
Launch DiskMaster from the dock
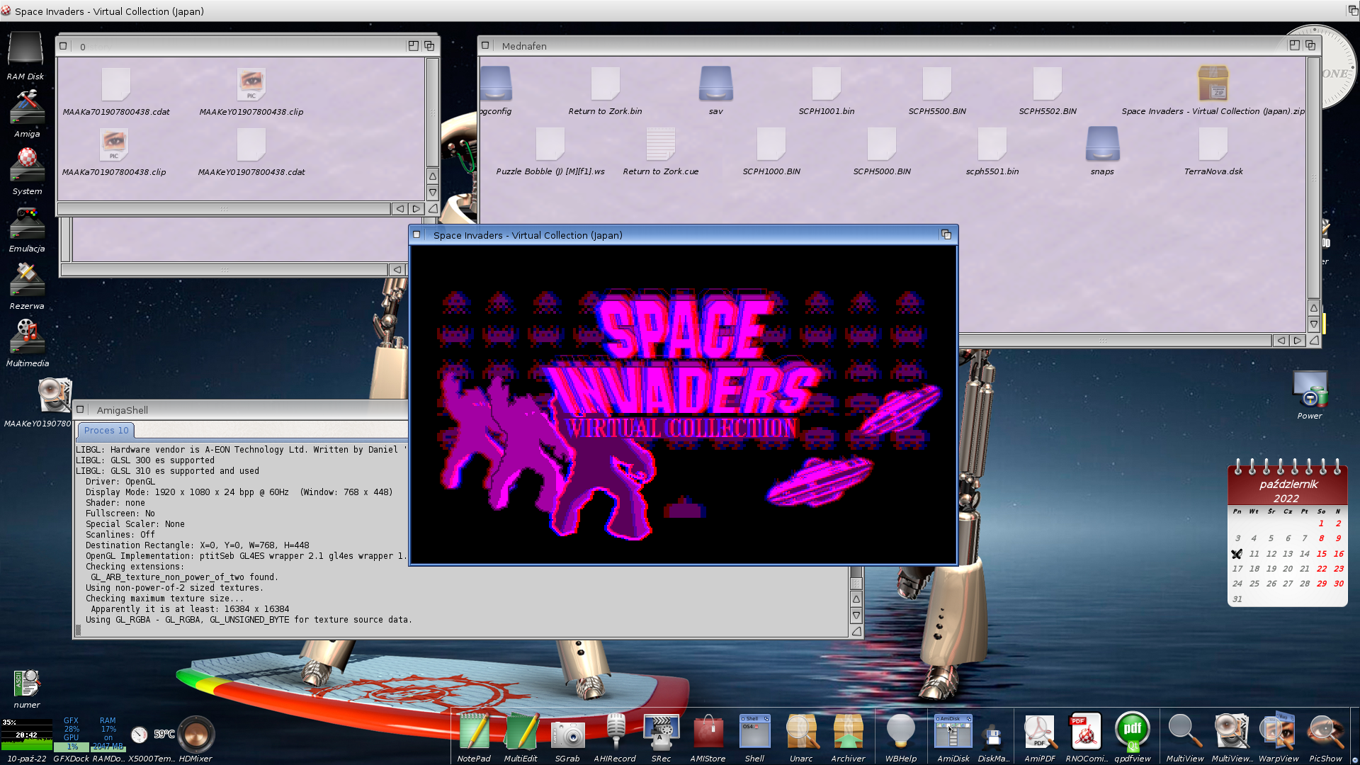pos(993,737)
